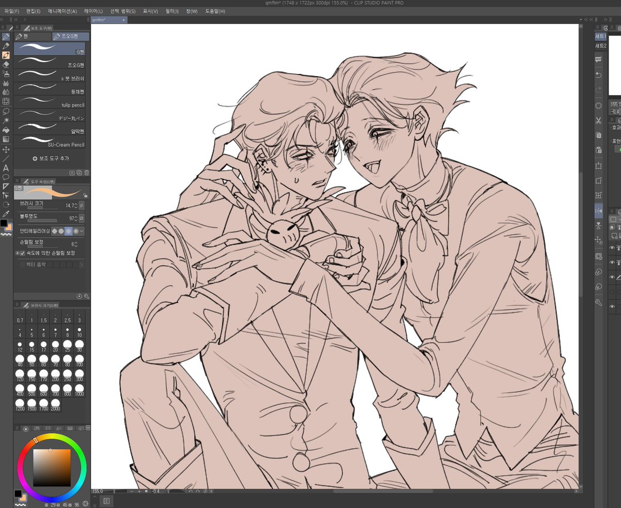This screenshot has height=508, width=621.
Task: Delete sub tool with trash icon
Action: click(86, 173)
